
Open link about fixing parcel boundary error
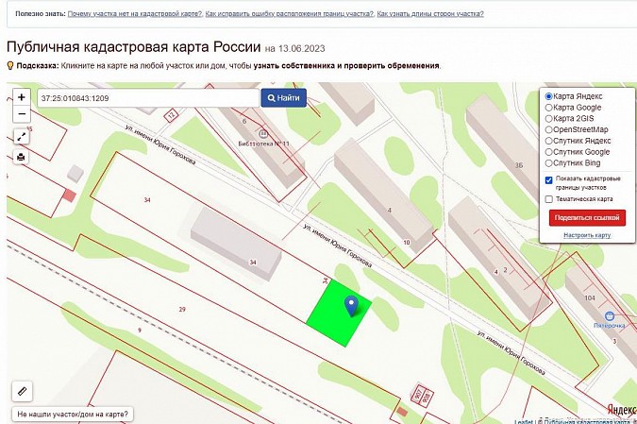tap(290, 14)
